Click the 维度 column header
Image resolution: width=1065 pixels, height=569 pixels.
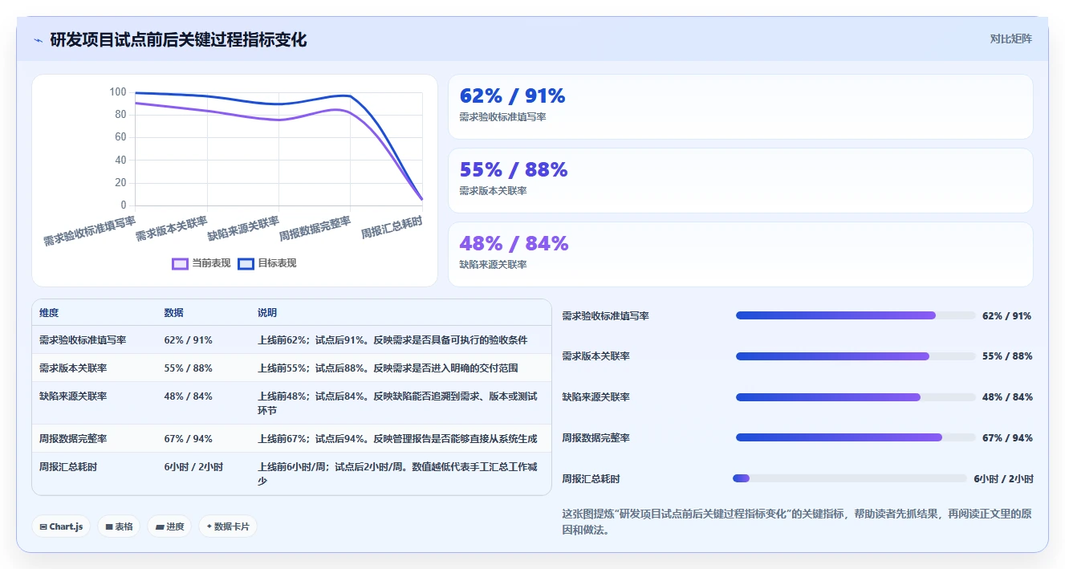pos(49,313)
